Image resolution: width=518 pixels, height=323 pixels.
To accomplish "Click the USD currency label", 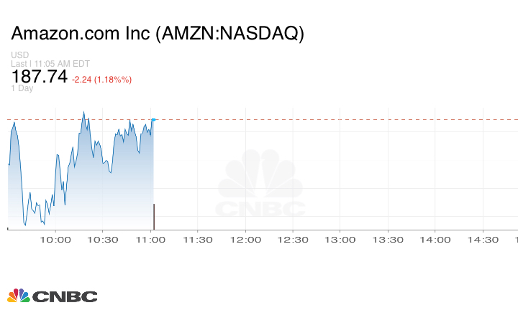I will pyautogui.click(x=19, y=55).
